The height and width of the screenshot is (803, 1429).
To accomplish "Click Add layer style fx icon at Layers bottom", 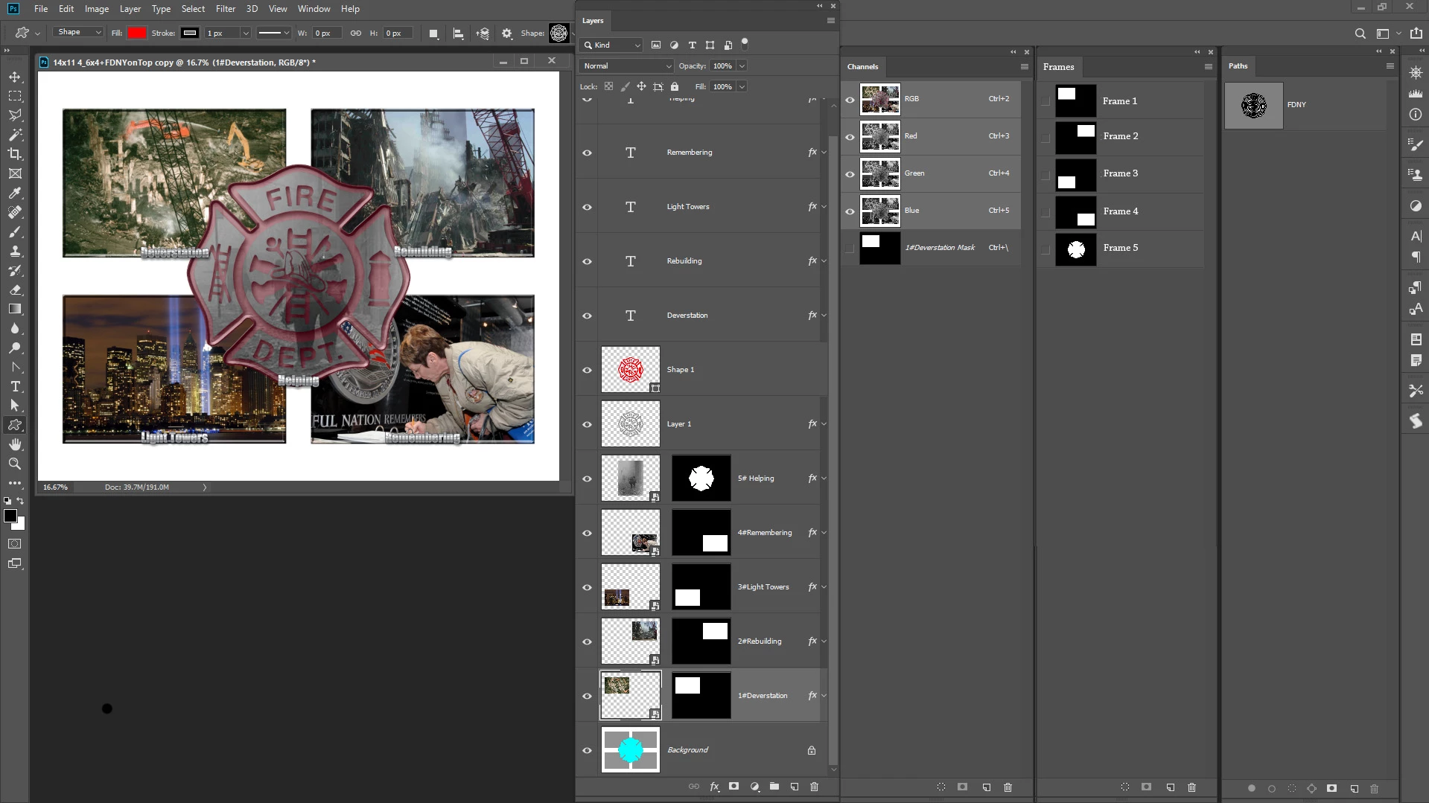I will click(x=714, y=787).
